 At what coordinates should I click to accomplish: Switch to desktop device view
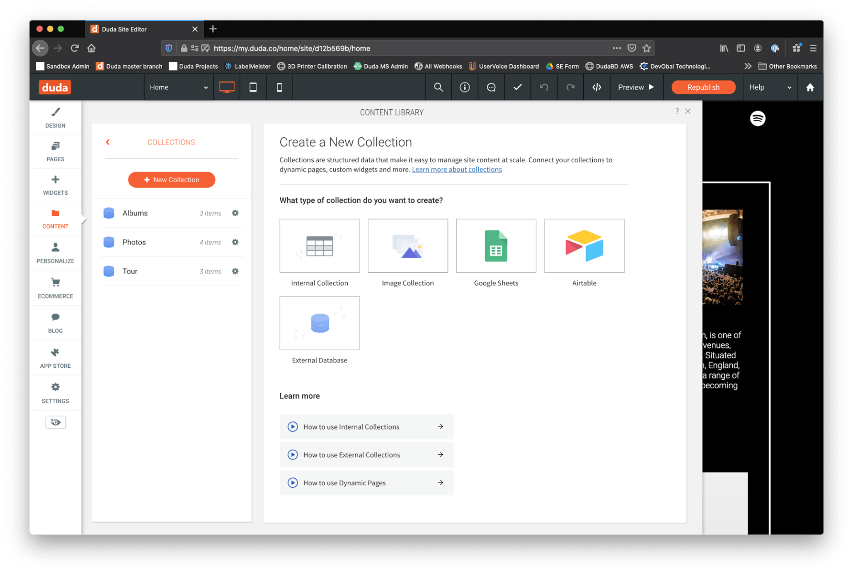click(227, 87)
